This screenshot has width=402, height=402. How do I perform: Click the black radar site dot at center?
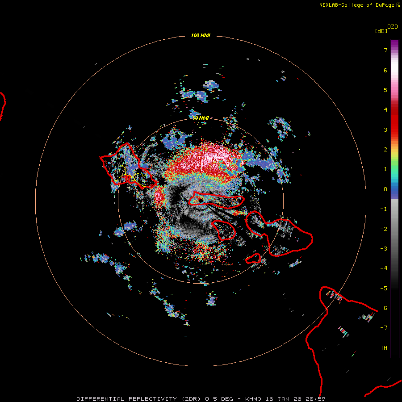tap(201, 200)
